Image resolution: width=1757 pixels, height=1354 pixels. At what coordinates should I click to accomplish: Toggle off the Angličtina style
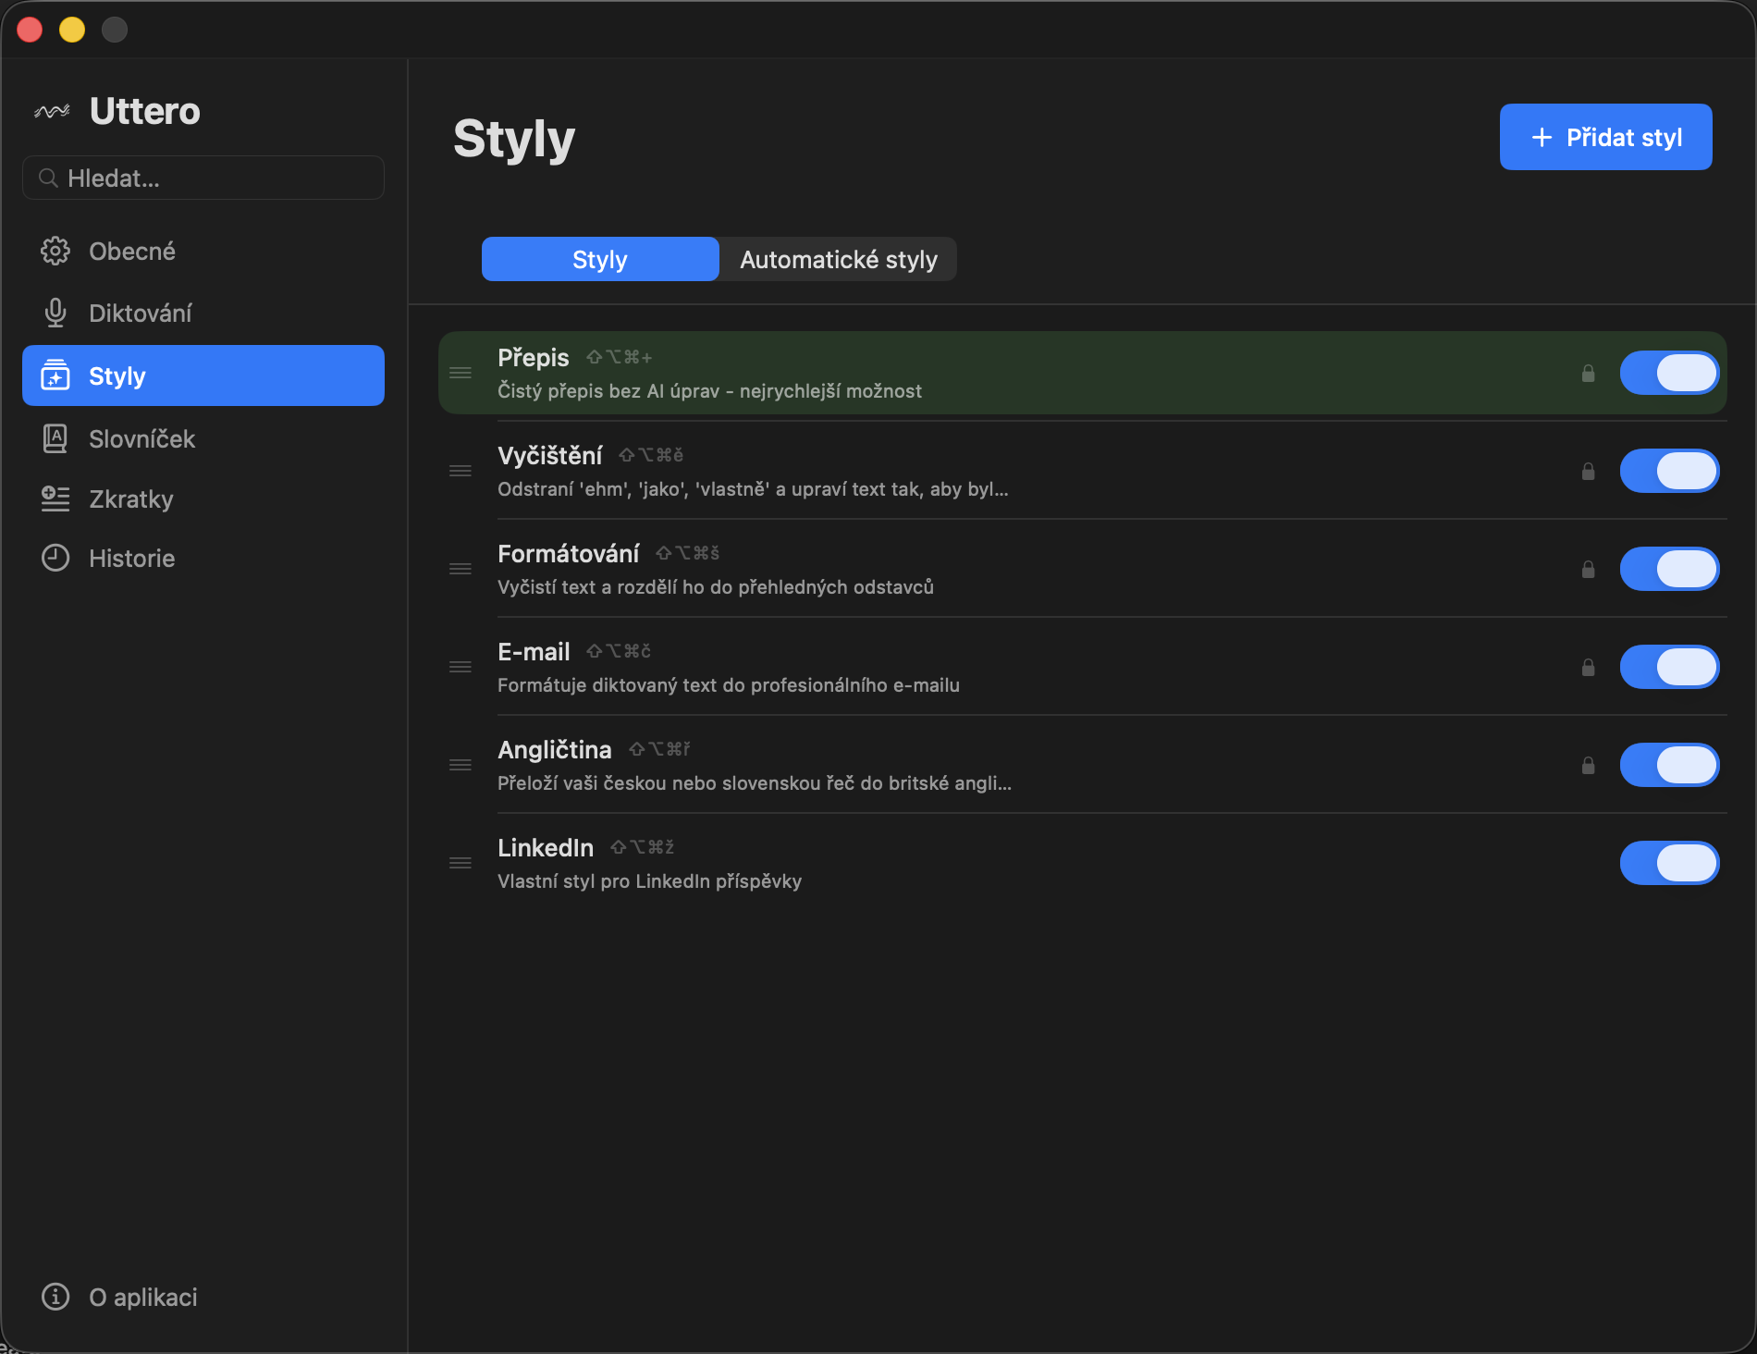[x=1669, y=765]
